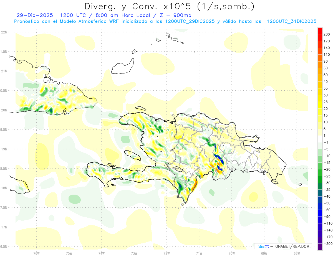The width and height of the screenshot is (333, 257).
Task: Click the '-25' colorbar label
Action: [x=327, y=176]
